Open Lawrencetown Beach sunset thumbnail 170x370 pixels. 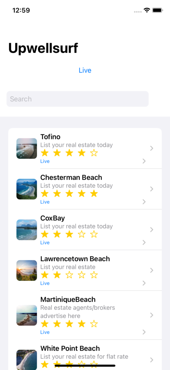27,270
